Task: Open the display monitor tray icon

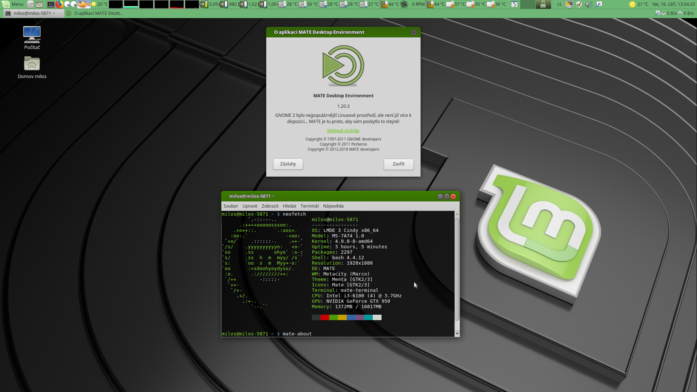Action: tap(569, 4)
